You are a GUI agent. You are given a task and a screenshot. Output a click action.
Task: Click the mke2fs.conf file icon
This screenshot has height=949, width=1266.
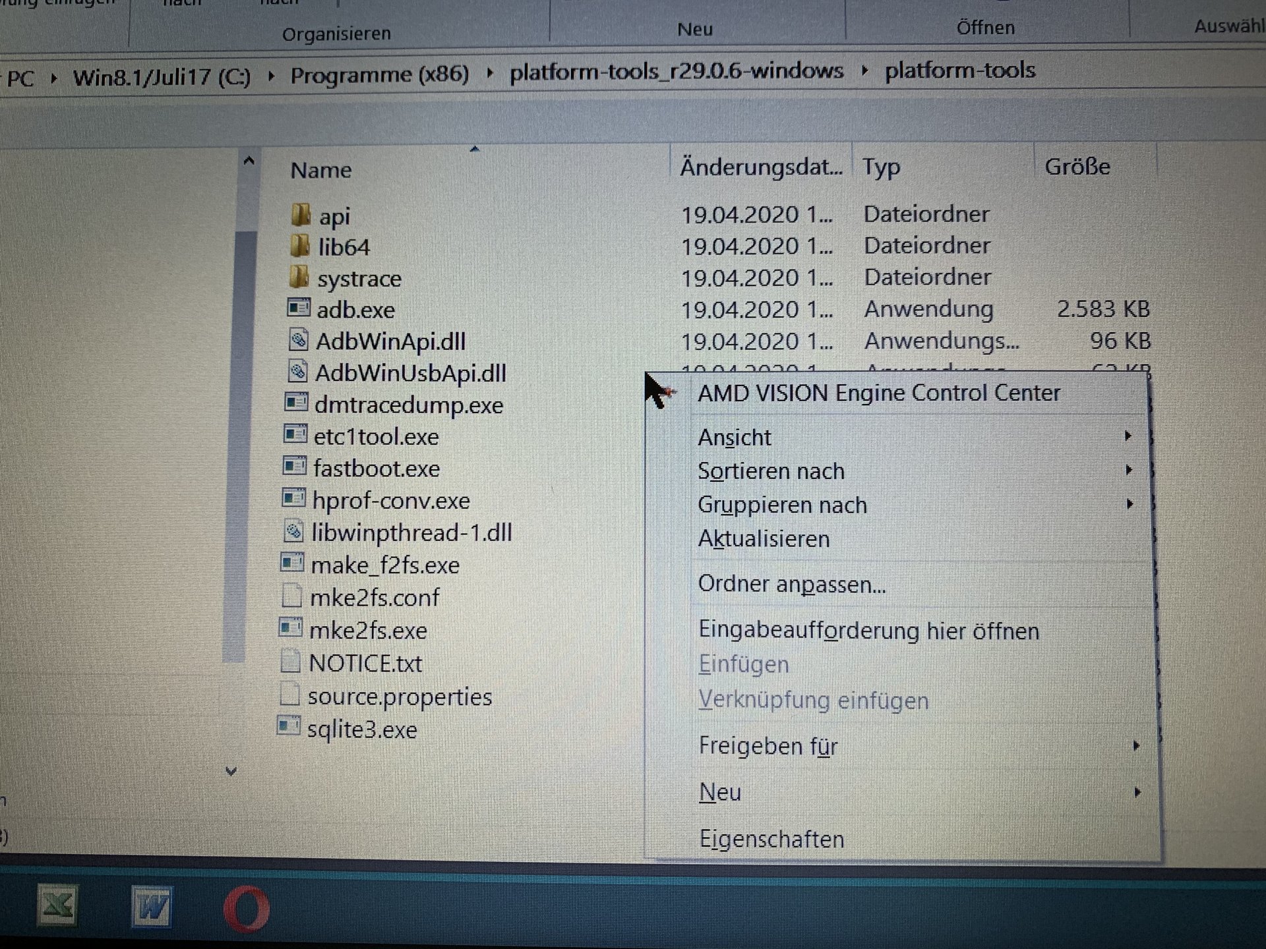pos(291,596)
